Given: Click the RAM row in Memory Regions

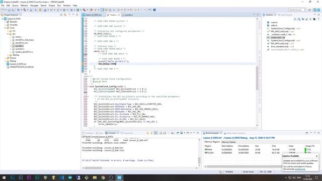Looking at the screenshot, I should point(261,150).
